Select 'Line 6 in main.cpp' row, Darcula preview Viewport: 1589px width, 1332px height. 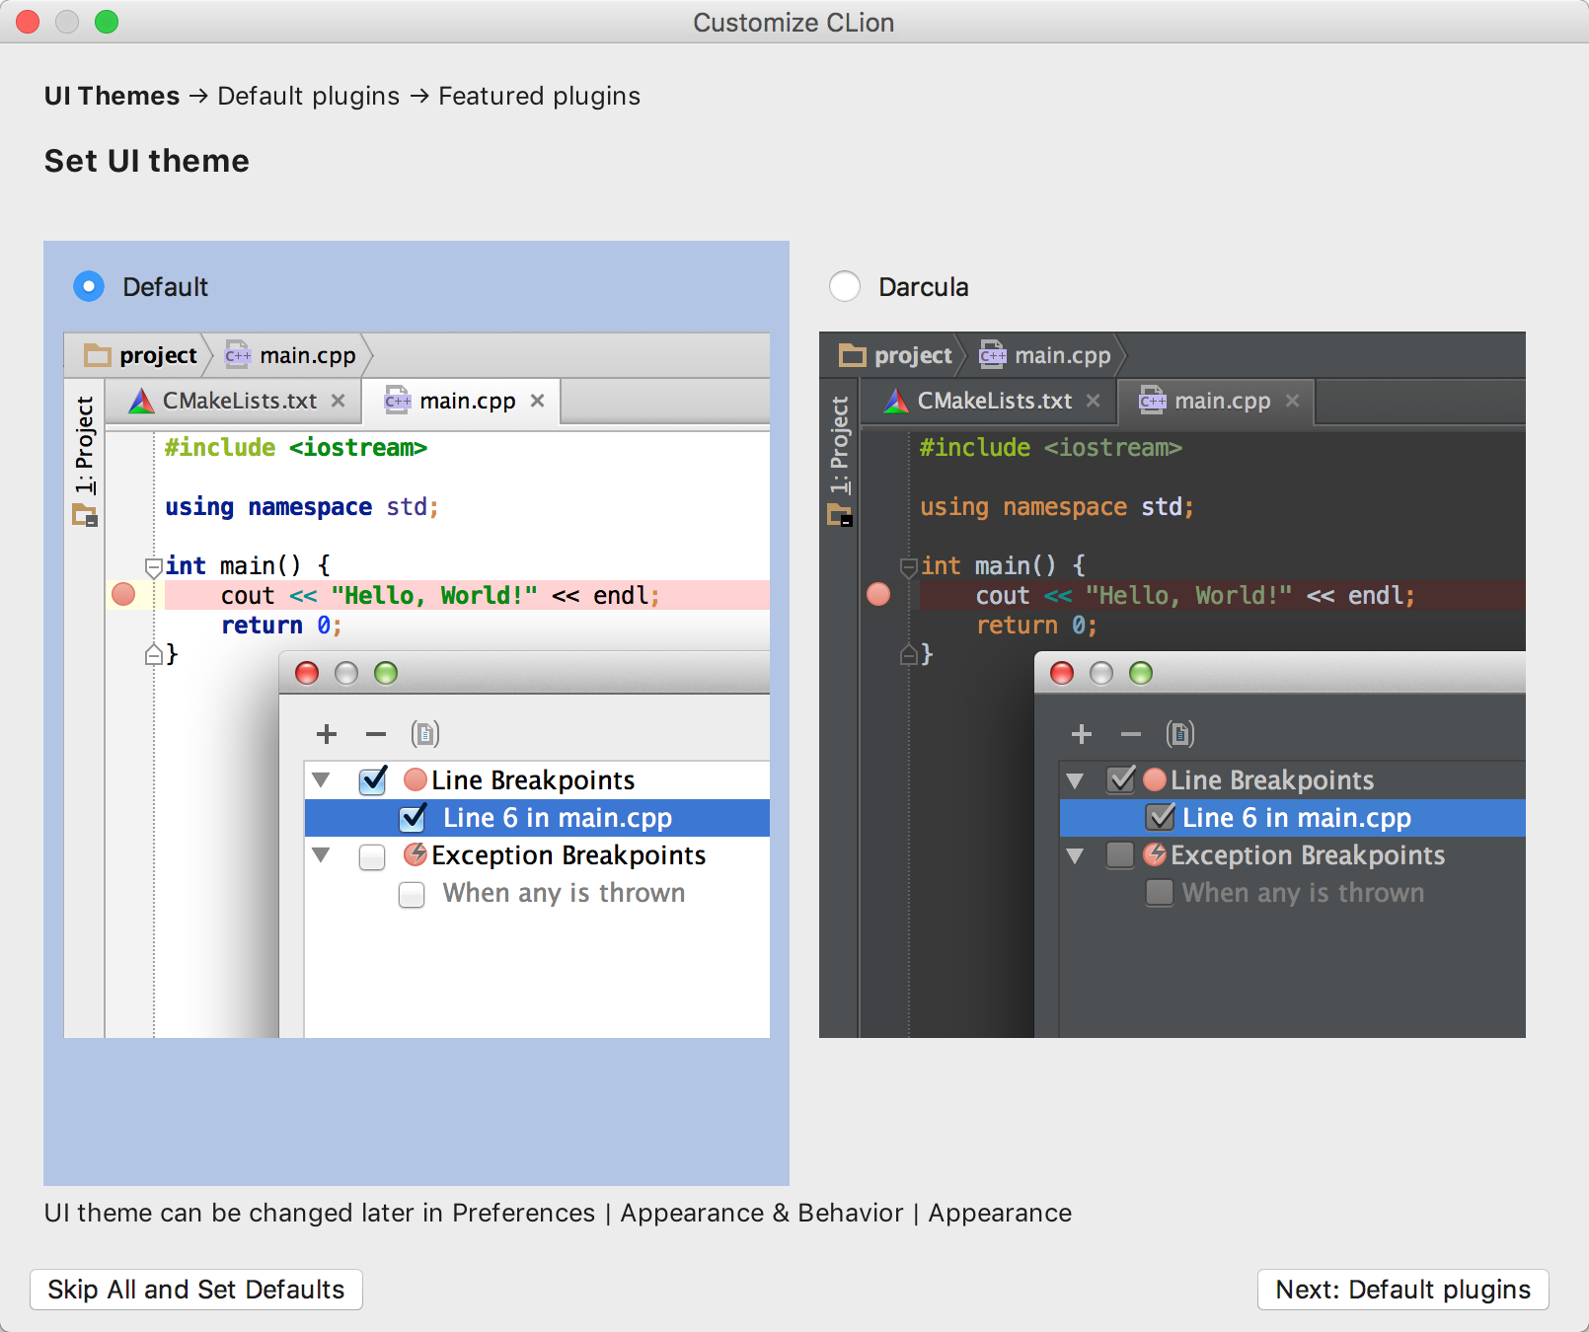1293,818
